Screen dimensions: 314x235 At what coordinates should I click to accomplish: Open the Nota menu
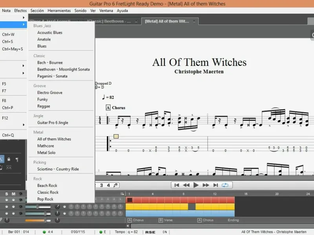pyautogui.click(x=6, y=11)
